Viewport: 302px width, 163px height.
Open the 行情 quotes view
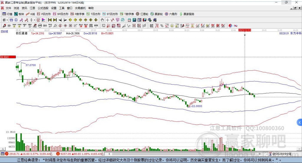click(x=7, y=14)
